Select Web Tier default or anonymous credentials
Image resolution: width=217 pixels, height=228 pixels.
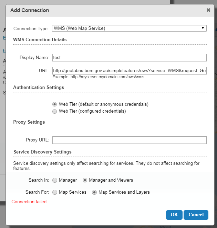tap(54, 104)
